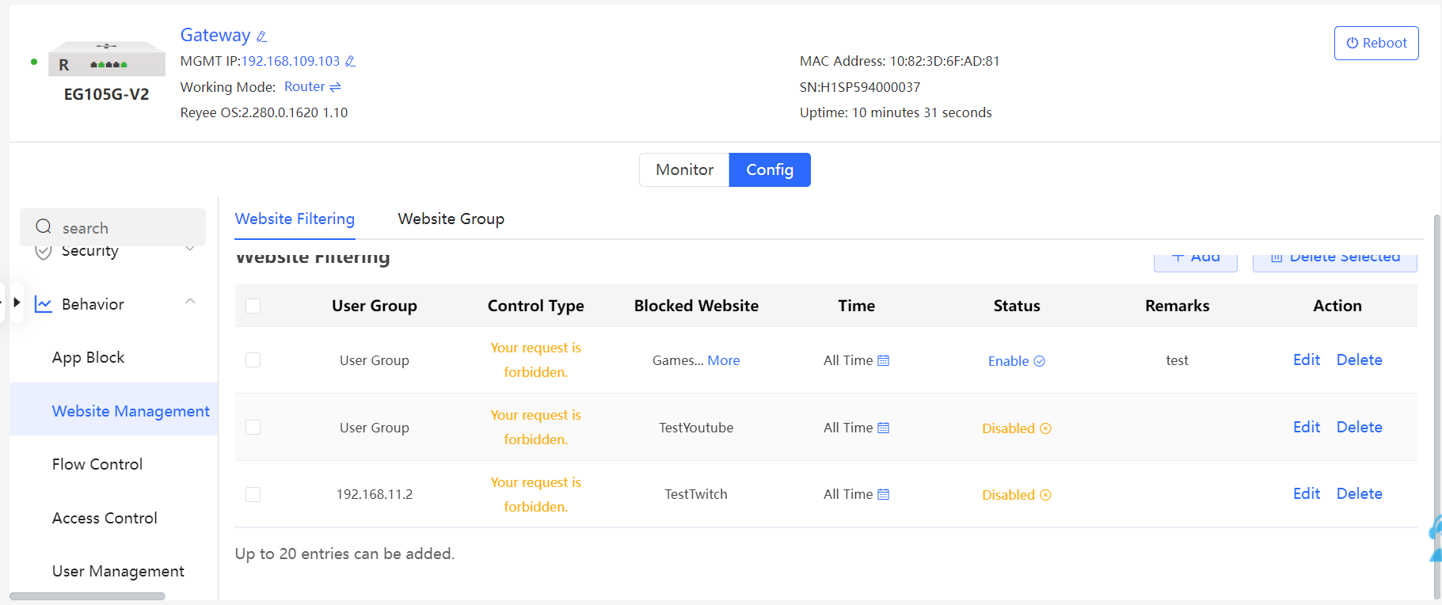Click the sidebar search input field
The height and width of the screenshot is (605, 1442).
pyautogui.click(x=119, y=229)
